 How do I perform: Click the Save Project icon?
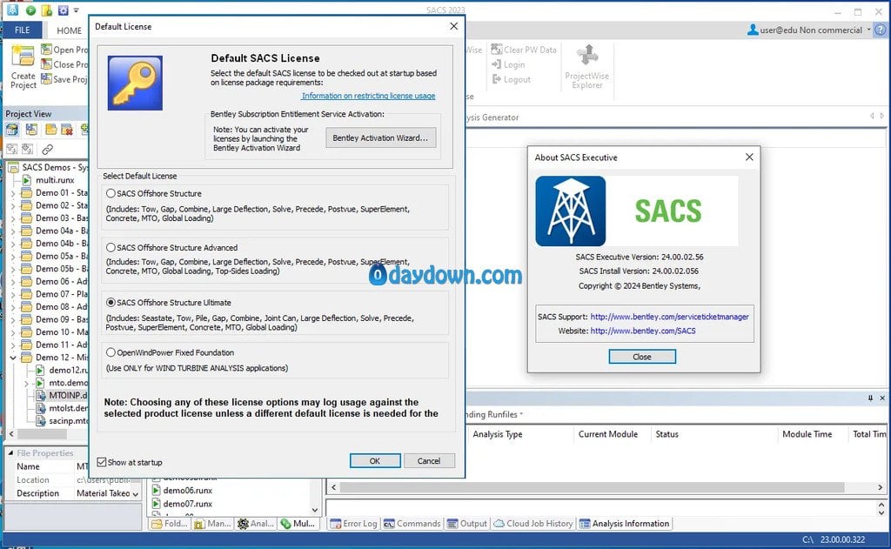tap(46, 79)
